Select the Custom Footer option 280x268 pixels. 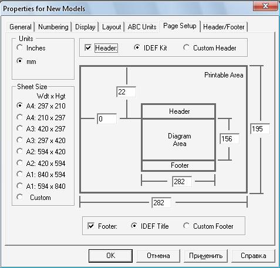[208, 226]
